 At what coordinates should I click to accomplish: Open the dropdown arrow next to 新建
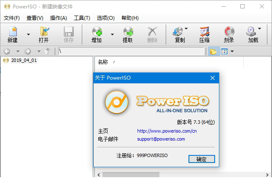click(x=28, y=35)
